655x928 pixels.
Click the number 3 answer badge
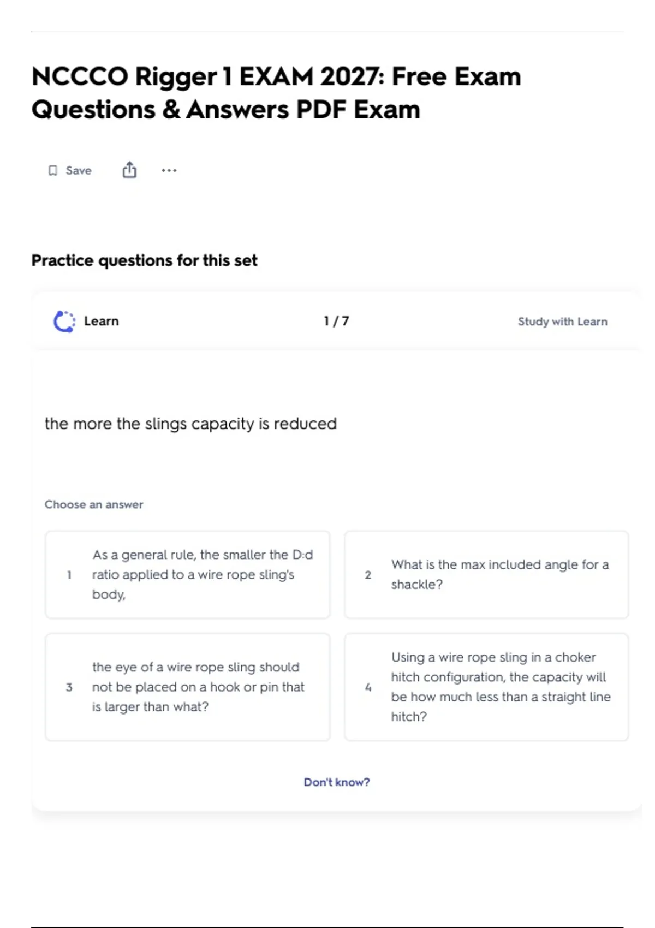69,687
